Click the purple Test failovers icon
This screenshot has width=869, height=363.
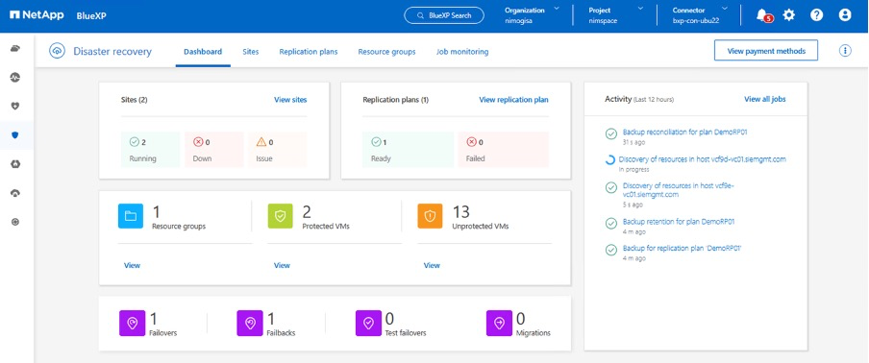(368, 324)
